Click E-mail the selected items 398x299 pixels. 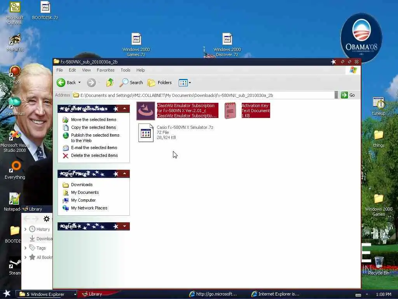[94, 148]
